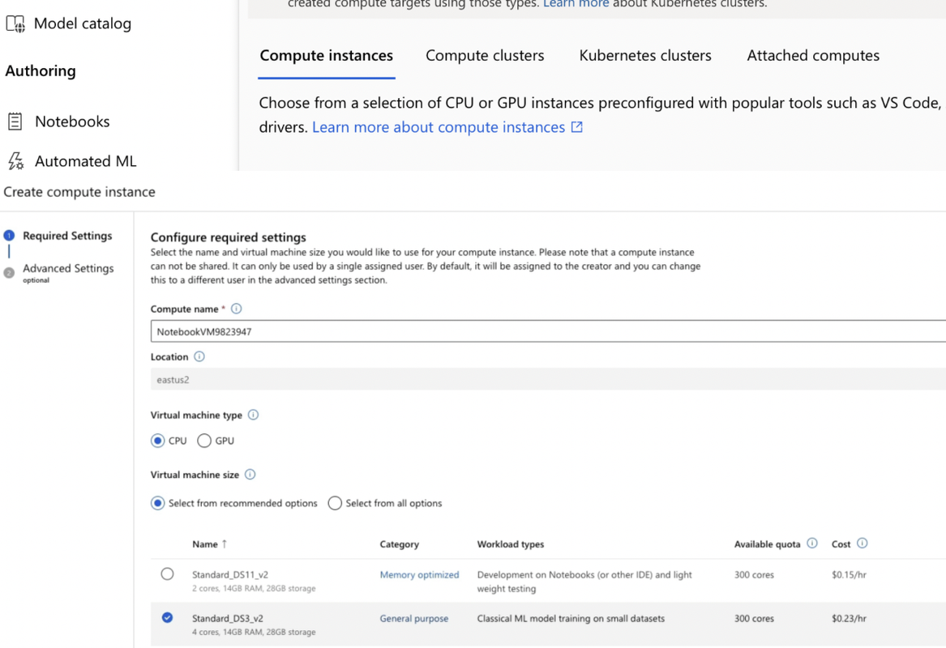Image resolution: width=946 pixels, height=648 pixels.
Task: Click step 1 circle for Required Settings
Action: coord(9,235)
